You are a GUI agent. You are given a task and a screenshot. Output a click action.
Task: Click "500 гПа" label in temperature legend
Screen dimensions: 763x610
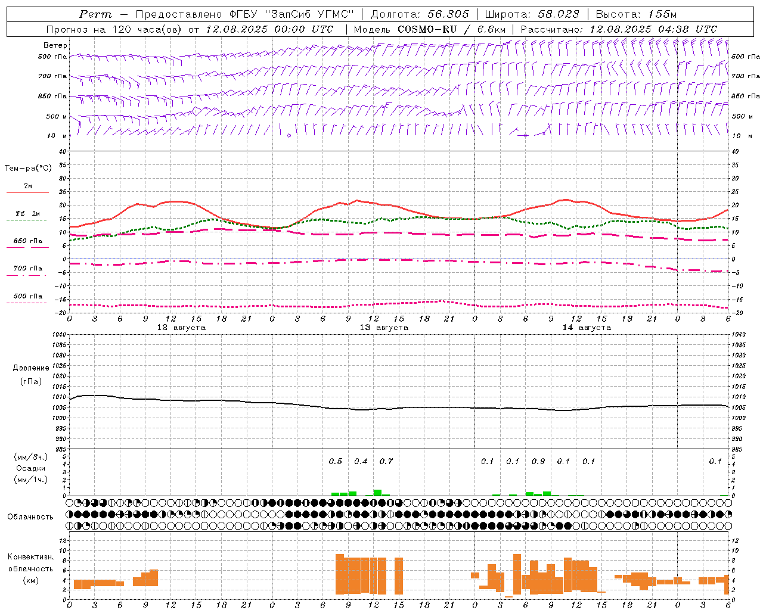point(28,296)
